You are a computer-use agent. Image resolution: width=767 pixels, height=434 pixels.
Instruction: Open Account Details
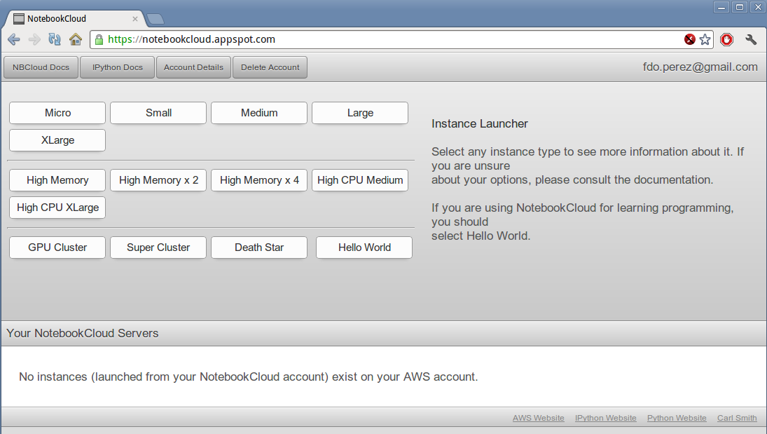pyautogui.click(x=193, y=67)
